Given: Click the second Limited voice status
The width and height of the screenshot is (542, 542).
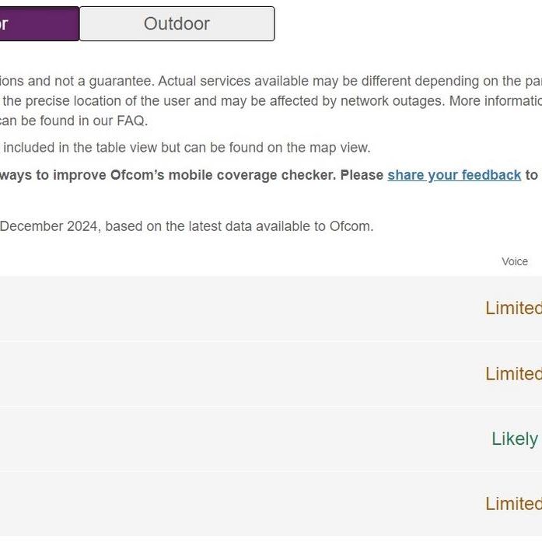Looking at the screenshot, I should tap(513, 373).
